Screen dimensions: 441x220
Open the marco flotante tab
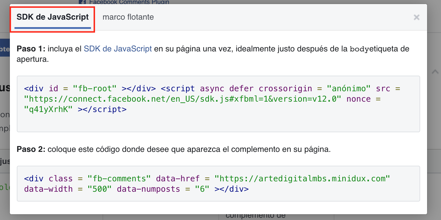tap(128, 17)
